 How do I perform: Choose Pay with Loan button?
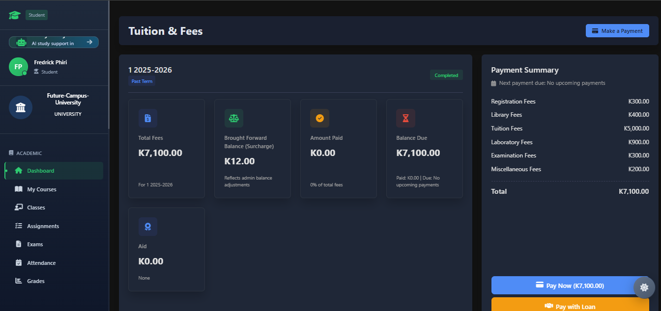point(570,306)
